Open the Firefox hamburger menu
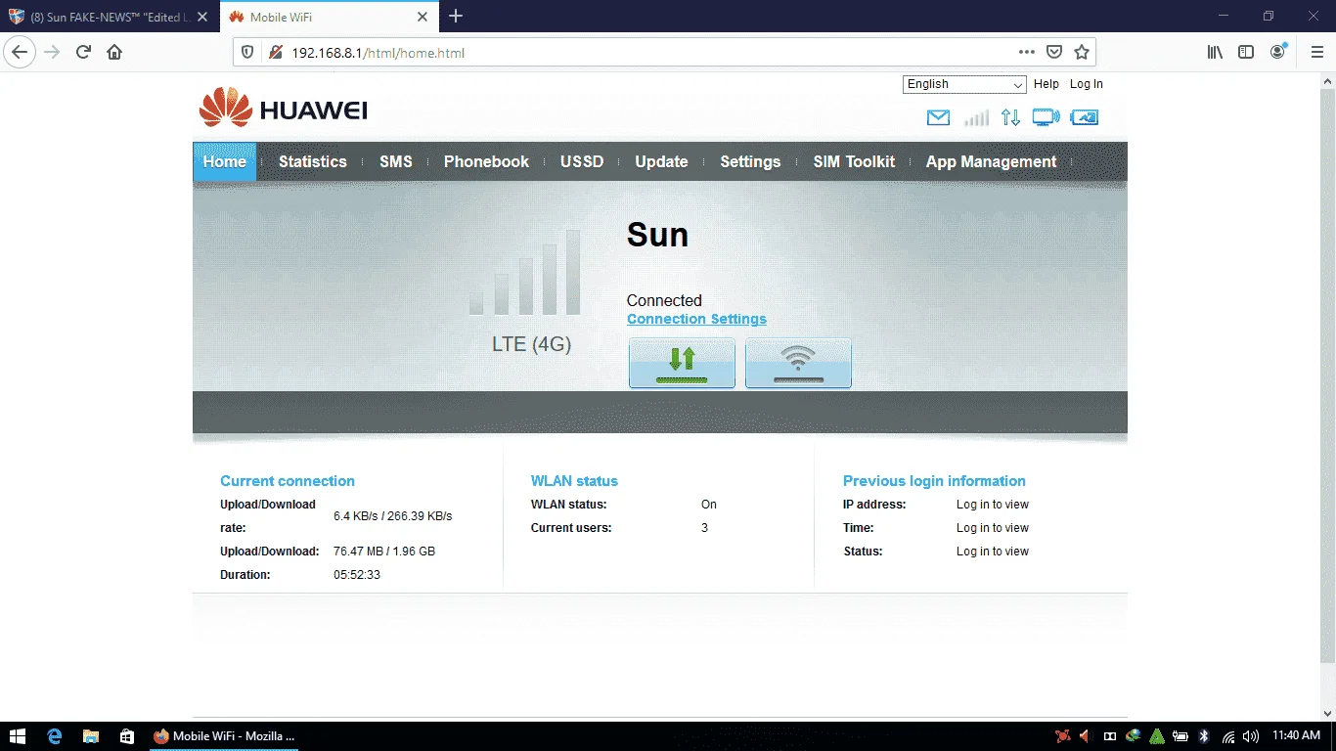The width and height of the screenshot is (1336, 751). [1316, 52]
